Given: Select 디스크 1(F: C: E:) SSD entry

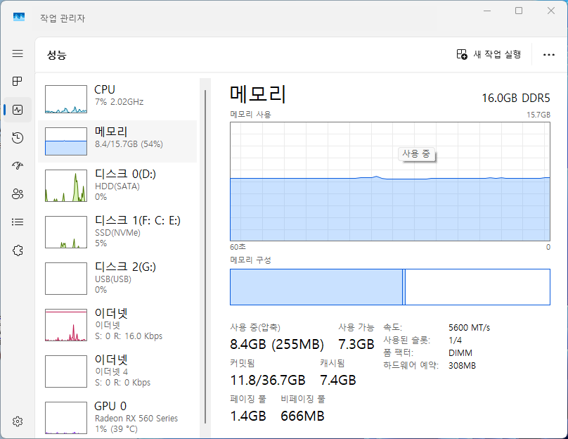Looking at the screenshot, I should [117, 231].
